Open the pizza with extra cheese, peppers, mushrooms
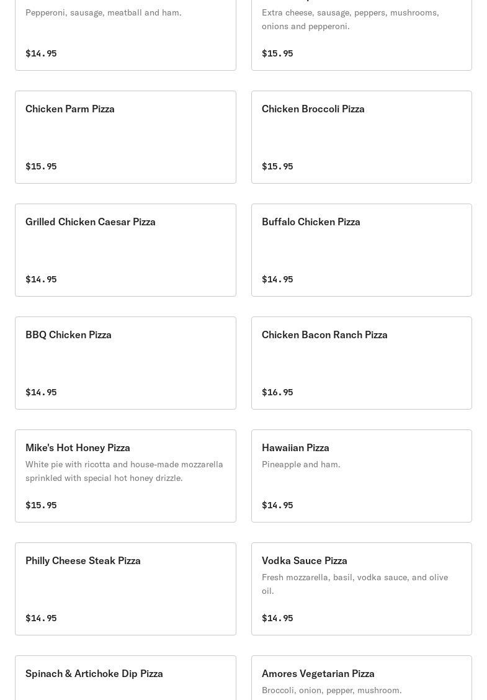Image resolution: width=487 pixels, height=700 pixels. coord(361,34)
